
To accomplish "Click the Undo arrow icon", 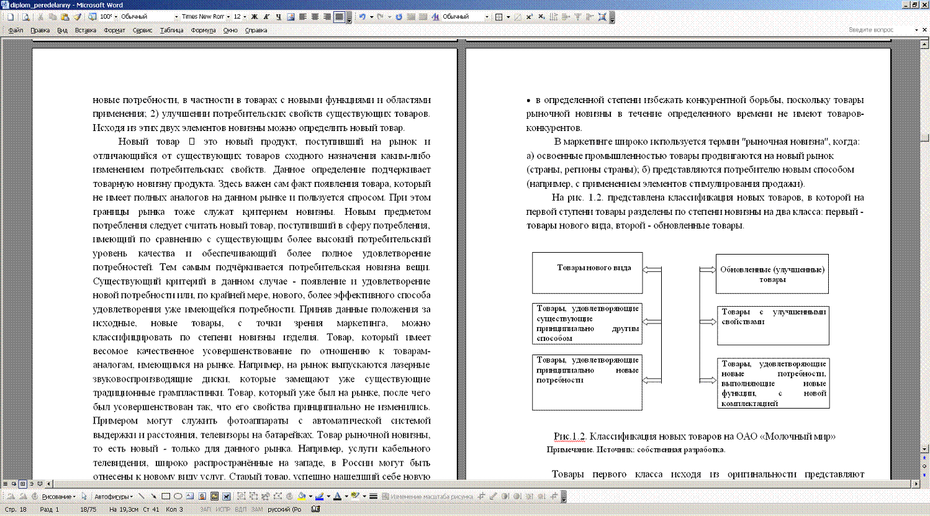I will coord(362,17).
